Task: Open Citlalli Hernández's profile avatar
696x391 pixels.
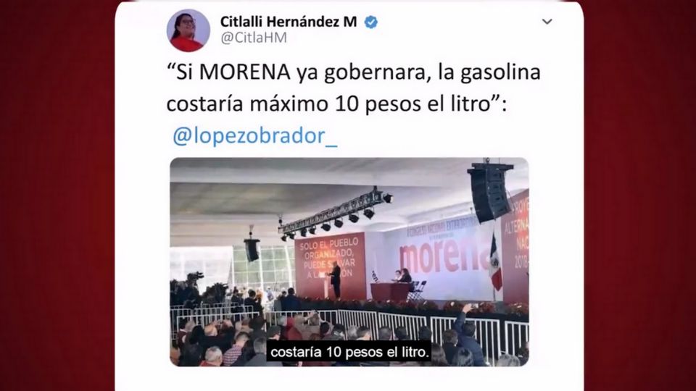Action: pyautogui.click(x=188, y=30)
